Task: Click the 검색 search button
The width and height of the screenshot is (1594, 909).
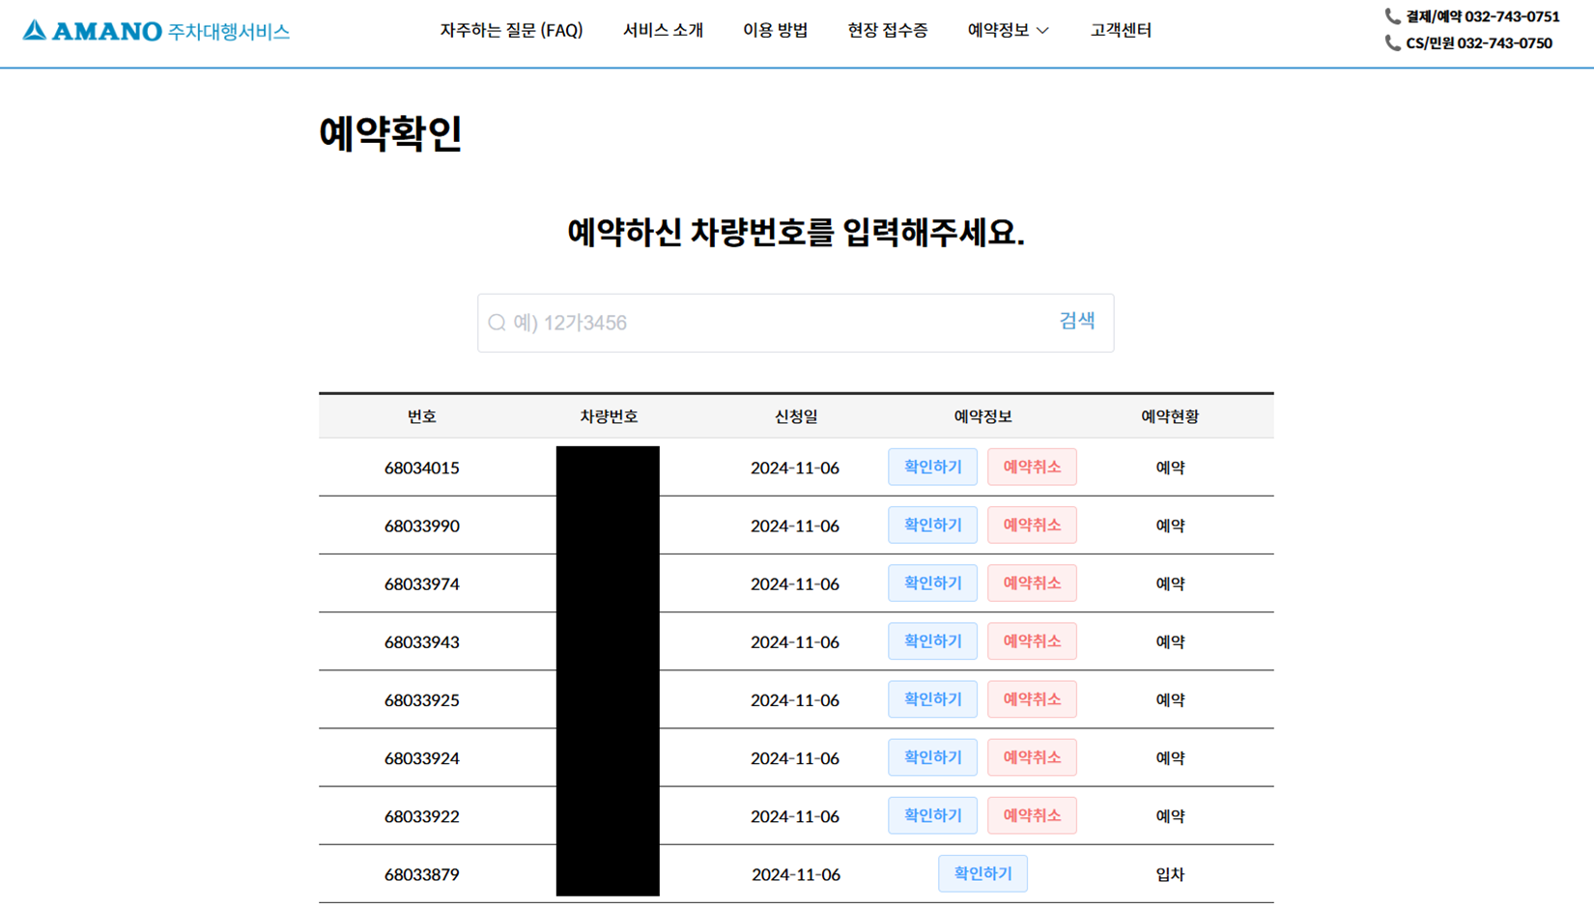Action: [1076, 321]
